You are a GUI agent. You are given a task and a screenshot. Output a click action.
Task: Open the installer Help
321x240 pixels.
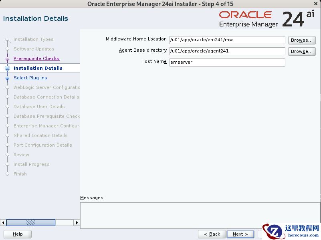[18, 234]
